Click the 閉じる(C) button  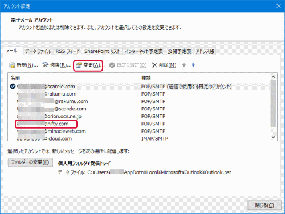[x=264, y=205]
